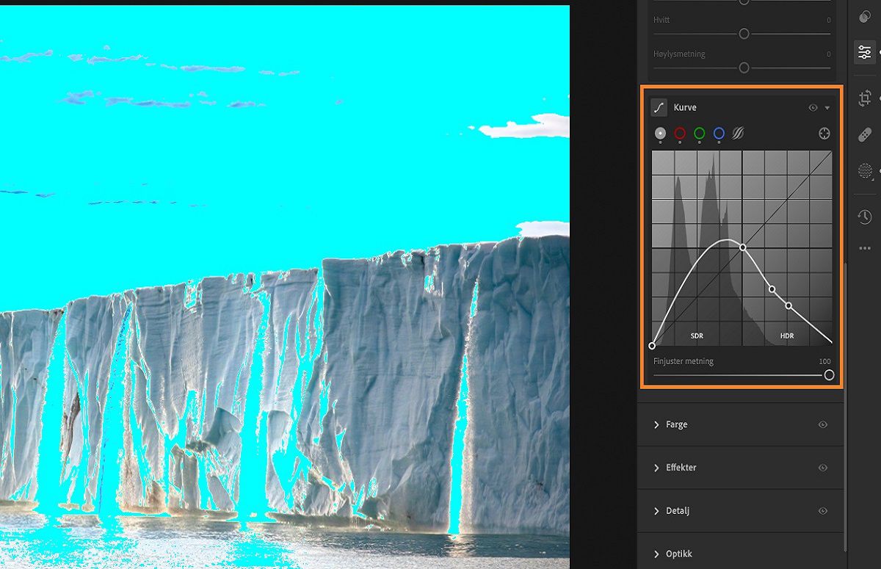The width and height of the screenshot is (881, 569).
Task: Select the Edit sliders icon in sidebar
Action: (x=864, y=51)
